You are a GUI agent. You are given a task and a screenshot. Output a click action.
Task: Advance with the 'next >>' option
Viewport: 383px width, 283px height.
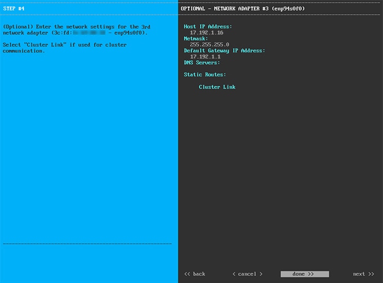point(363,274)
